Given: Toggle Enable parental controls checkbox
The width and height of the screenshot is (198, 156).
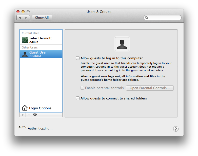Looking at the screenshot, I should (x=82, y=88).
